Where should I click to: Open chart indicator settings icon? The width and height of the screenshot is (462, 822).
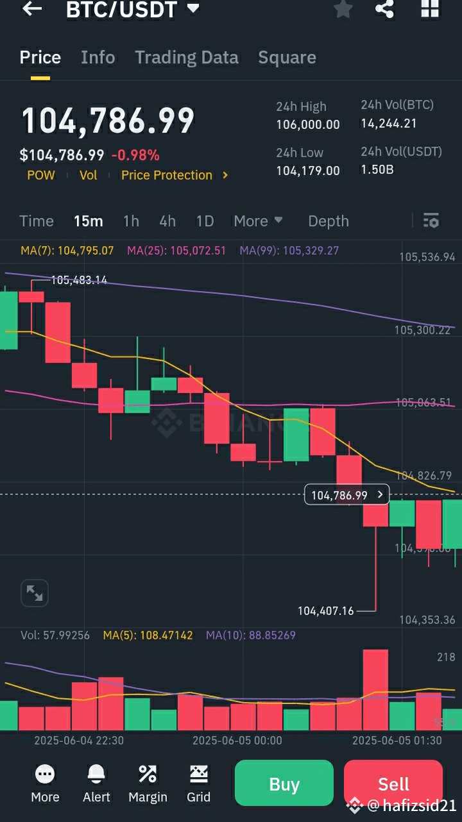431,221
